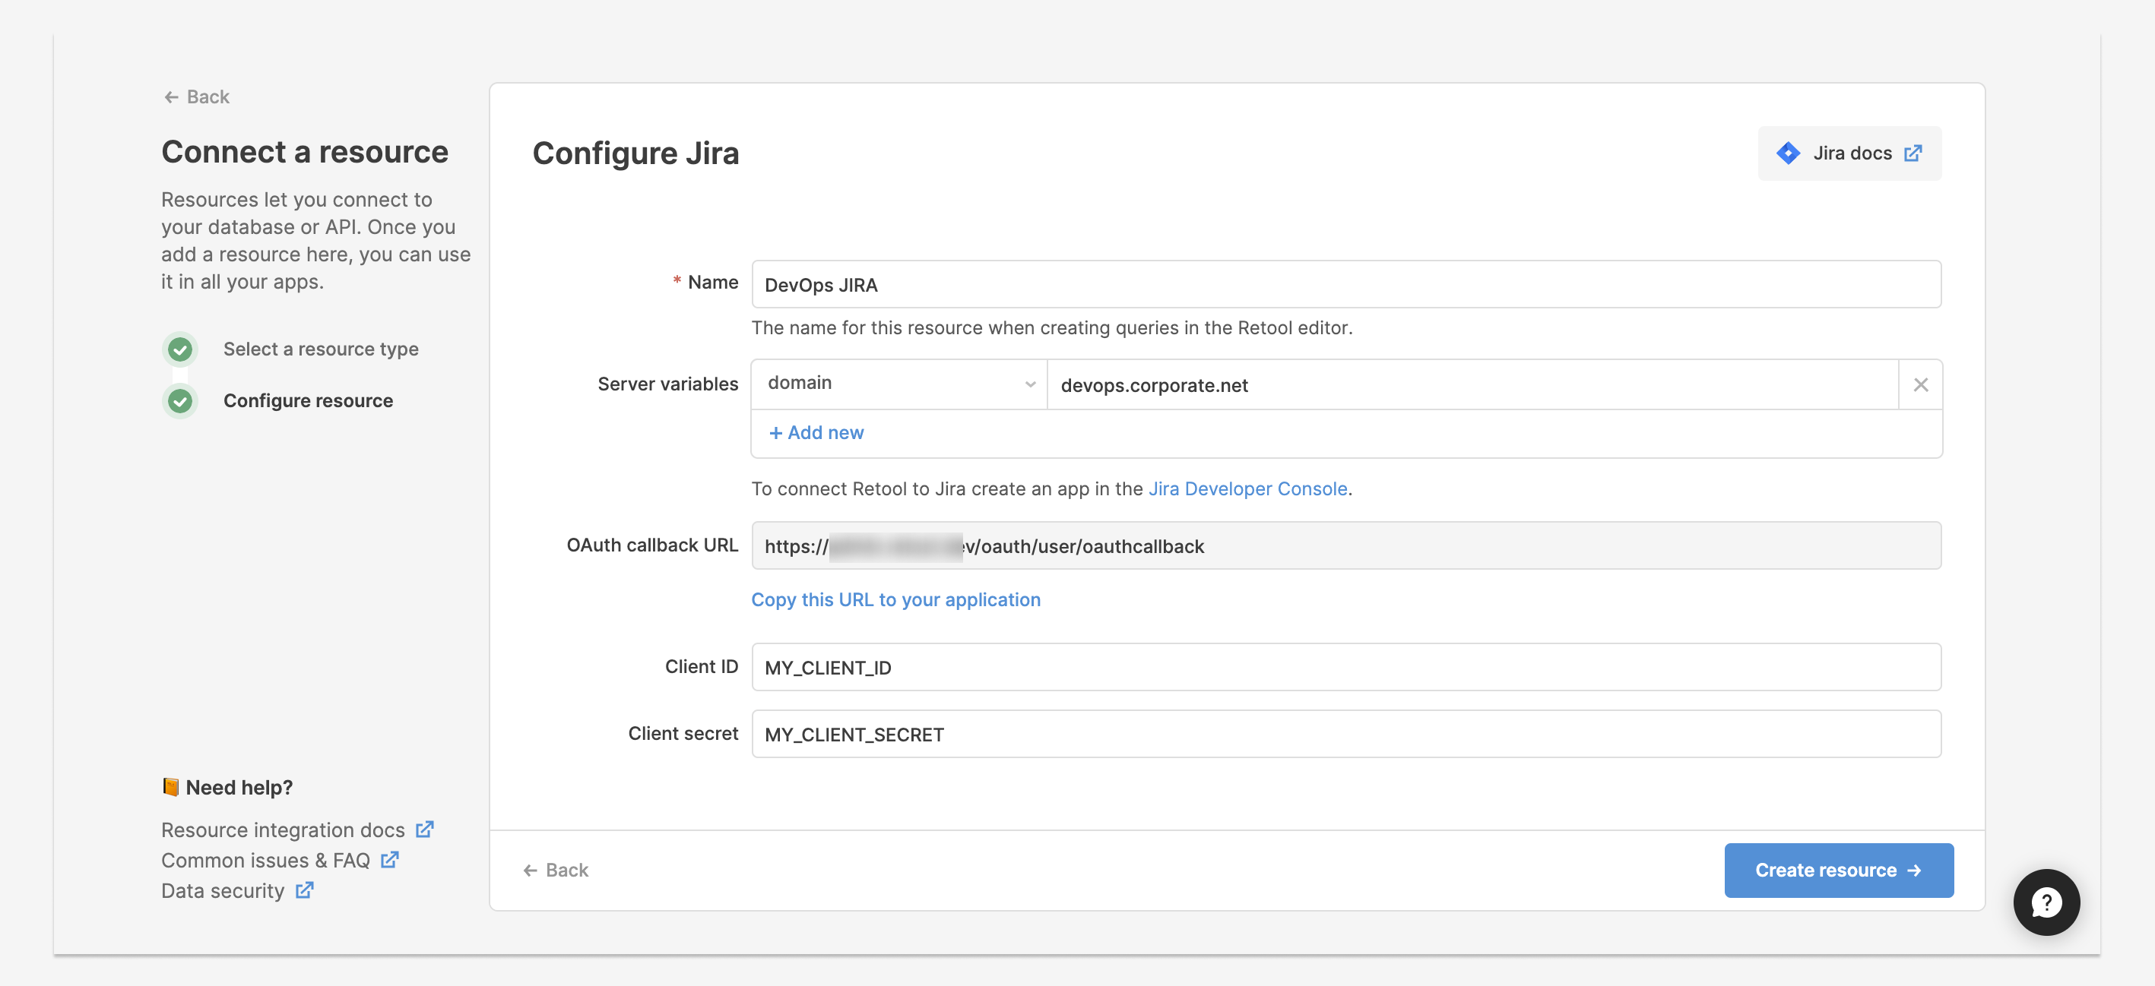The image size is (2155, 986).
Task: Open Resource integration docs
Action: click(297, 830)
